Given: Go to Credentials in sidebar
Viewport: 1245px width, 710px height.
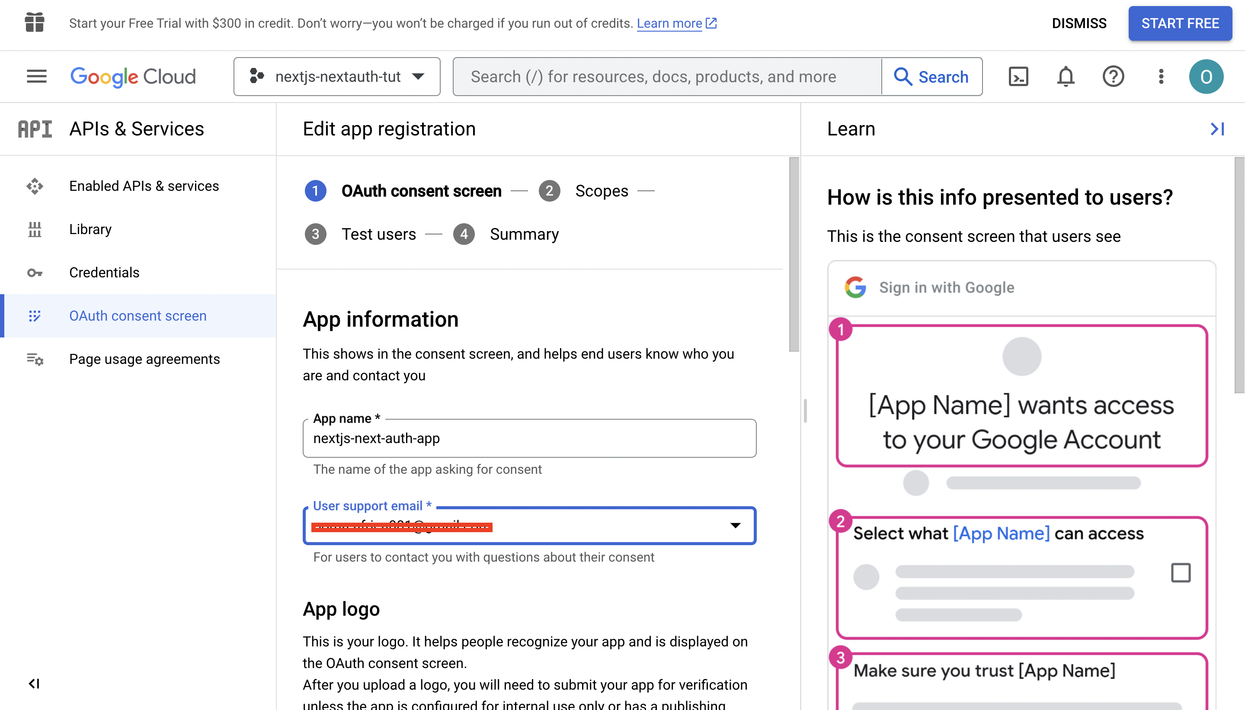Looking at the screenshot, I should [104, 272].
